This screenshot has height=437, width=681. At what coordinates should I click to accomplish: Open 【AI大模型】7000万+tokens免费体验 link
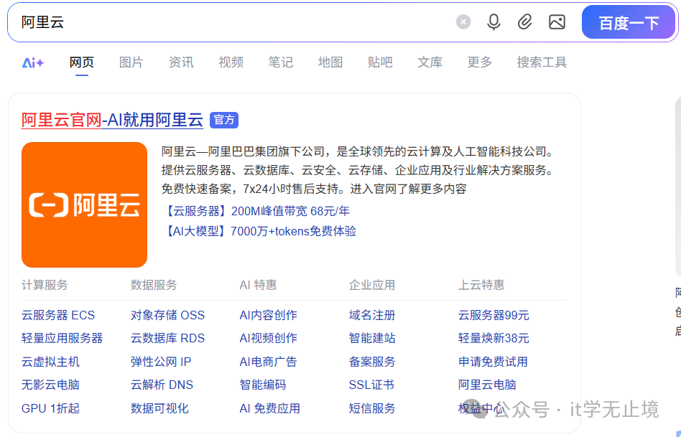(x=259, y=231)
